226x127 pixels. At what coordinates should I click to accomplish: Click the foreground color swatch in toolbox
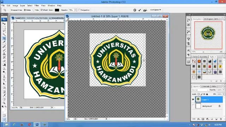(4, 110)
